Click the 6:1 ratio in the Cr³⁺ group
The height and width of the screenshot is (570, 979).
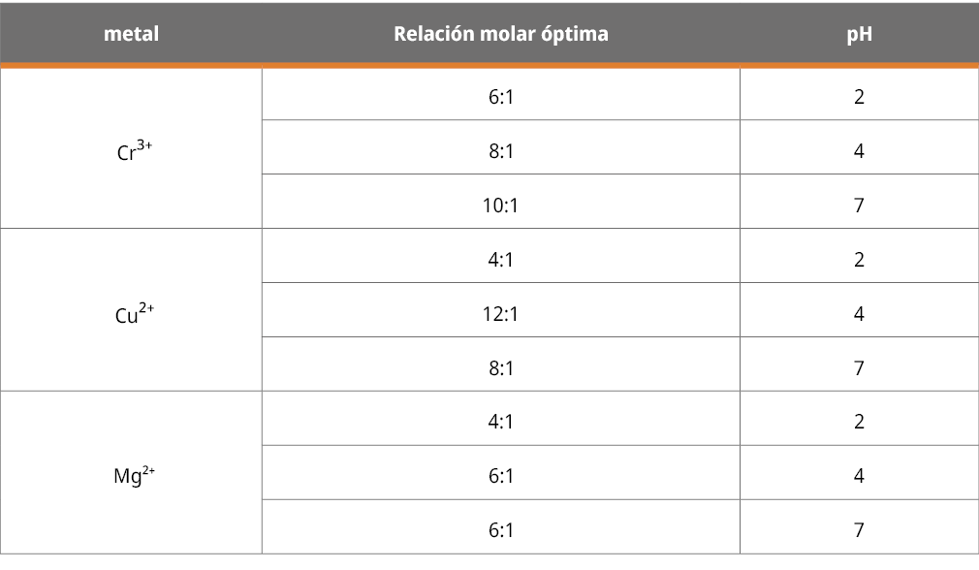[501, 97]
